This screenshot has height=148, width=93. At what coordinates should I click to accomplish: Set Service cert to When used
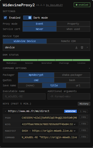click(73, 29)
